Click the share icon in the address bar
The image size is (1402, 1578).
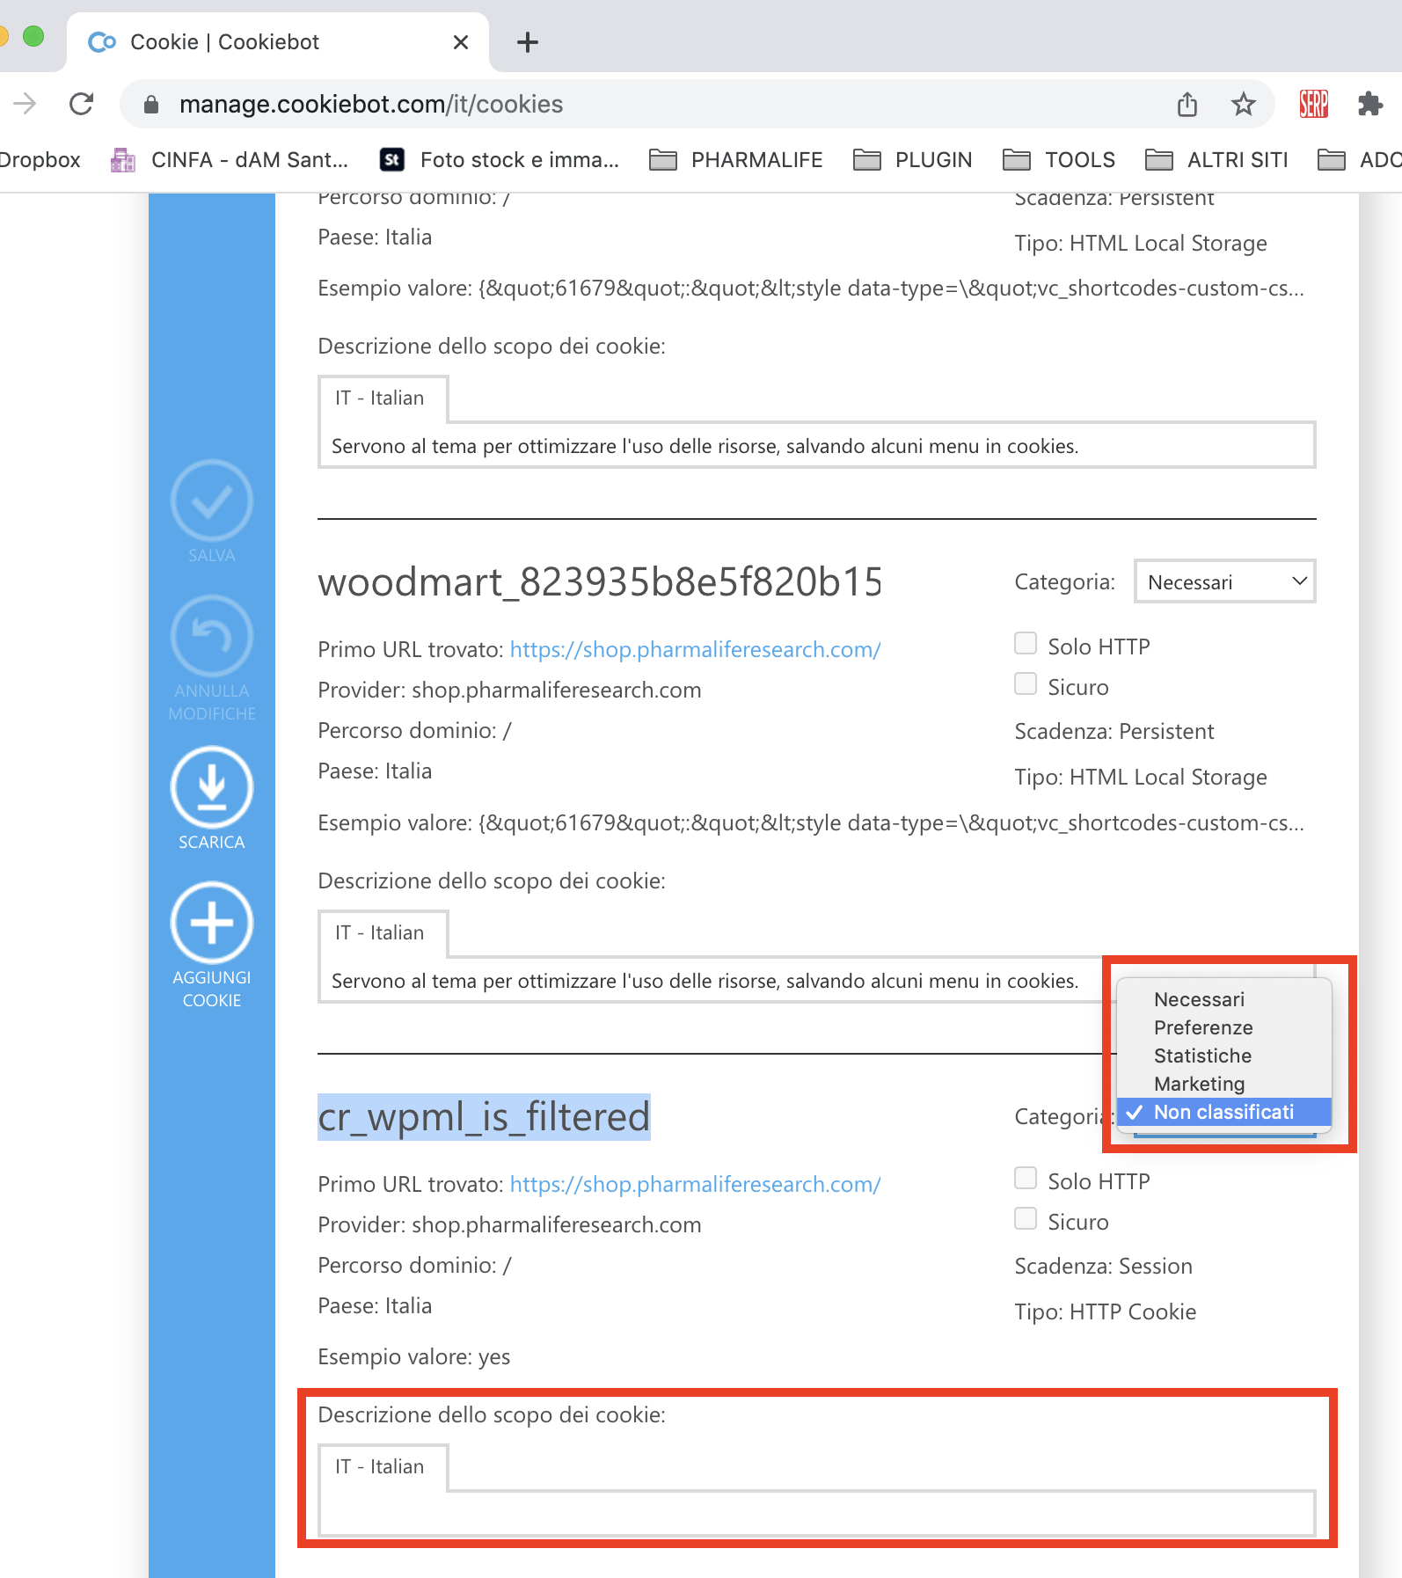click(x=1187, y=104)
